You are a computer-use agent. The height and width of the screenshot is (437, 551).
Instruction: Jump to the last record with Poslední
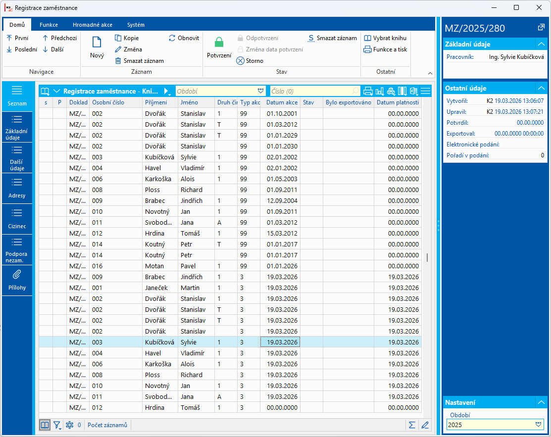point(21,49)
